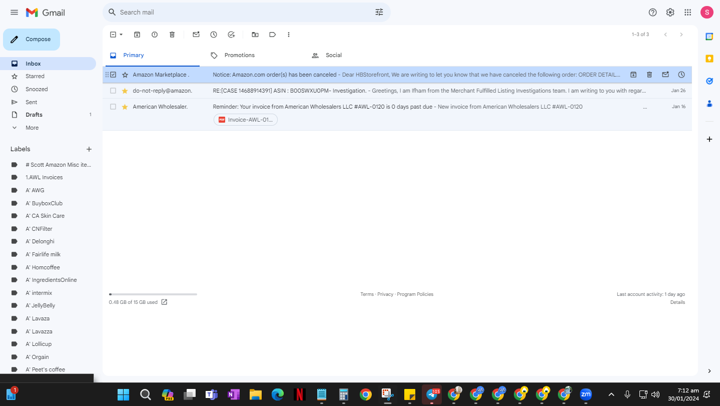Toggle the select-all checkbox in the toolbar
Image resolution: width=720 pixels, height=406 pixels.
(x=113, y=35)
